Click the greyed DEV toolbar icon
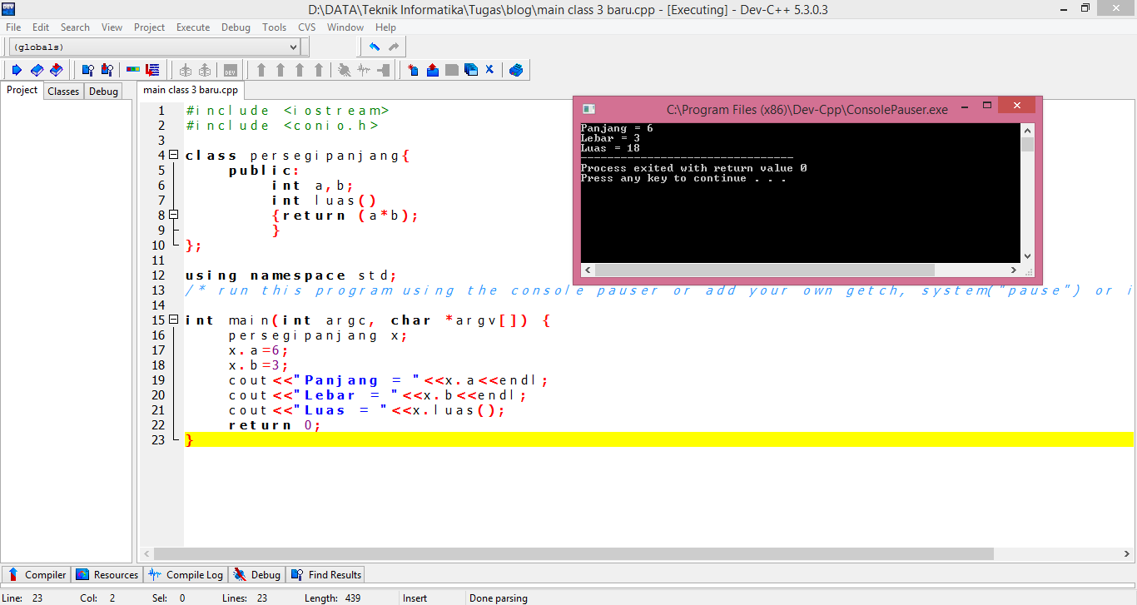Screen dimensions: 1137x605 231,70
